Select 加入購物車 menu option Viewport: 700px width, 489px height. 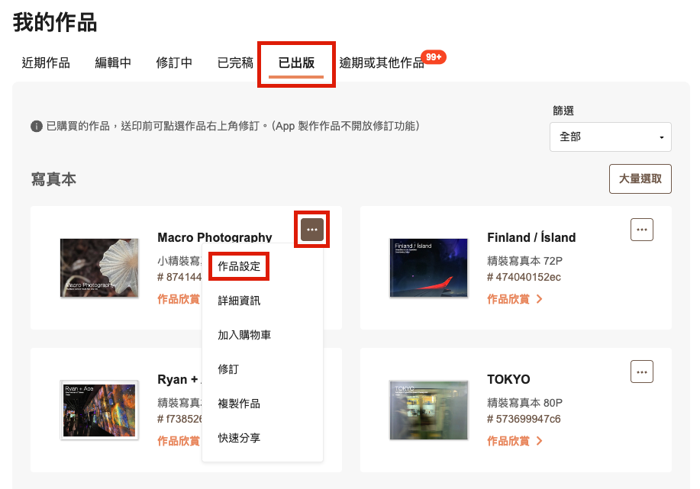click(x=244, y=335)
